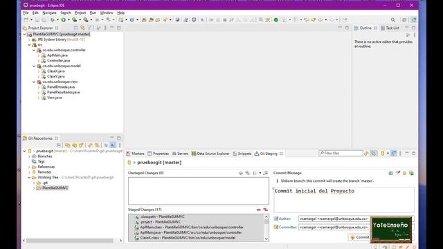The image size is (443, 249).
Task: Collapse co.edu.unbosque.model package
Action: 34,66
